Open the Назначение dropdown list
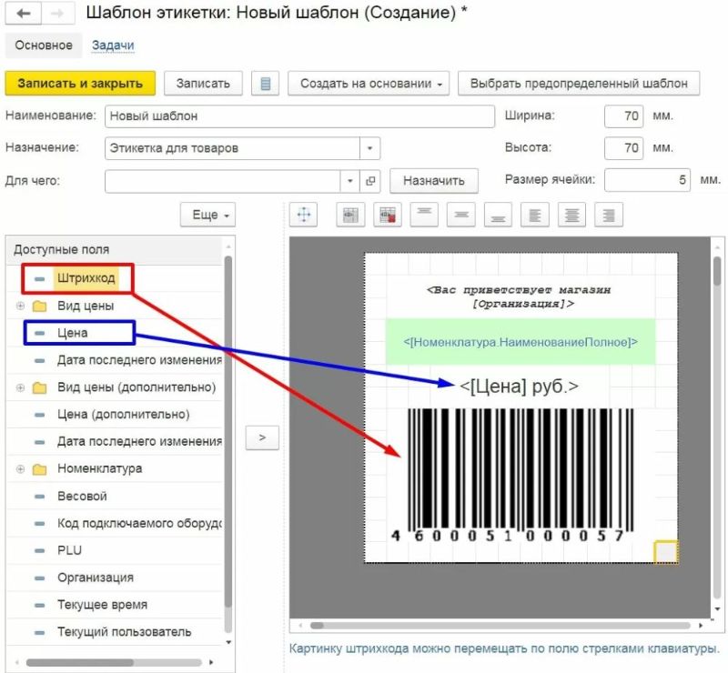Viewport: 728px width, 673px height. pos(370,148)
